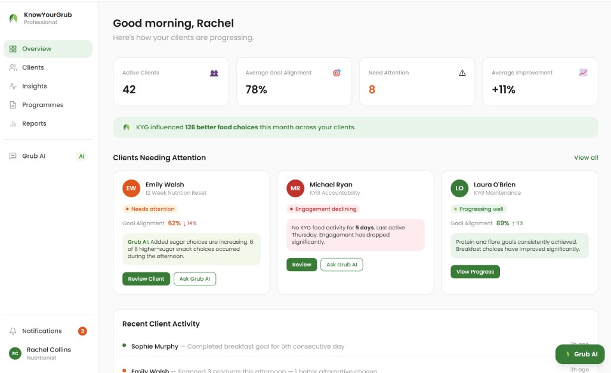Click the Recent Client Activity heading
611x373 pixels.
pos(161,324)
